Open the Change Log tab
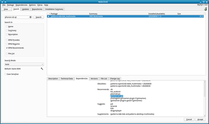209x124 pixels. click(x=115, y=79)
